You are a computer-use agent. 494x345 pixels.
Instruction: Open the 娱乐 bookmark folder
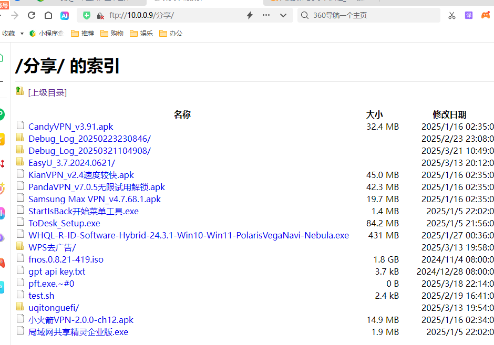point(141,34)
